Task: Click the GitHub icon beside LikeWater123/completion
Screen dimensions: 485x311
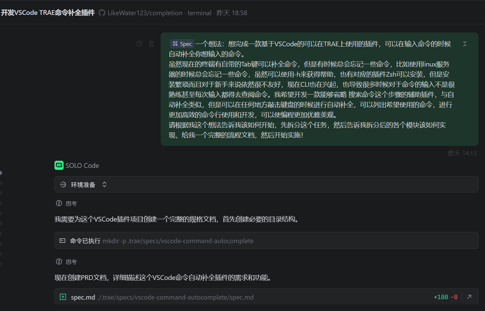Action: pyautogui.click(x=102, y=13)
